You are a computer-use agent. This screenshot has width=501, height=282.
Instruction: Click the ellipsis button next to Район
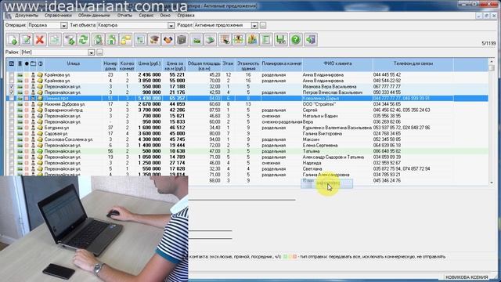click(x=99, y=52)
